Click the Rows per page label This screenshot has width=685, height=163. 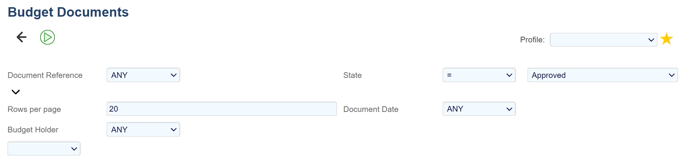point(34,109)
